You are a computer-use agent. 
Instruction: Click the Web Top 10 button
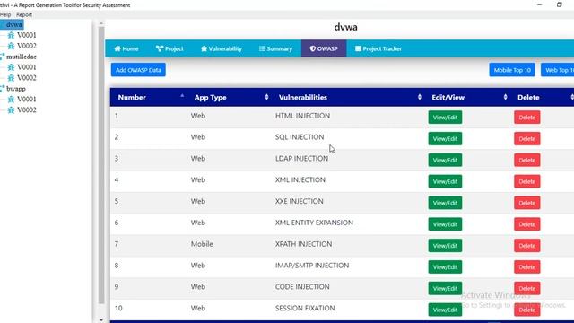pos(558,70)
